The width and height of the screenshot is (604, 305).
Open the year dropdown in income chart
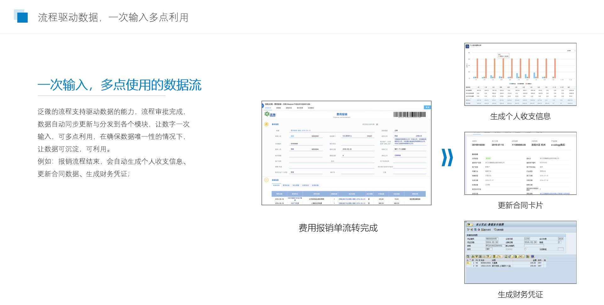pyautogui.click(x=571, y=51)
